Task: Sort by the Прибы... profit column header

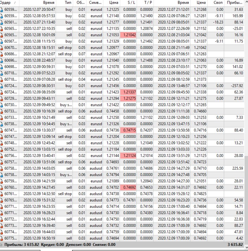Action: tap(234, 3)
